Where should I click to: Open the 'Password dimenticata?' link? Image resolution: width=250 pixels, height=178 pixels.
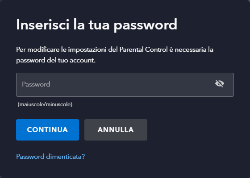[x=50, y=157]
